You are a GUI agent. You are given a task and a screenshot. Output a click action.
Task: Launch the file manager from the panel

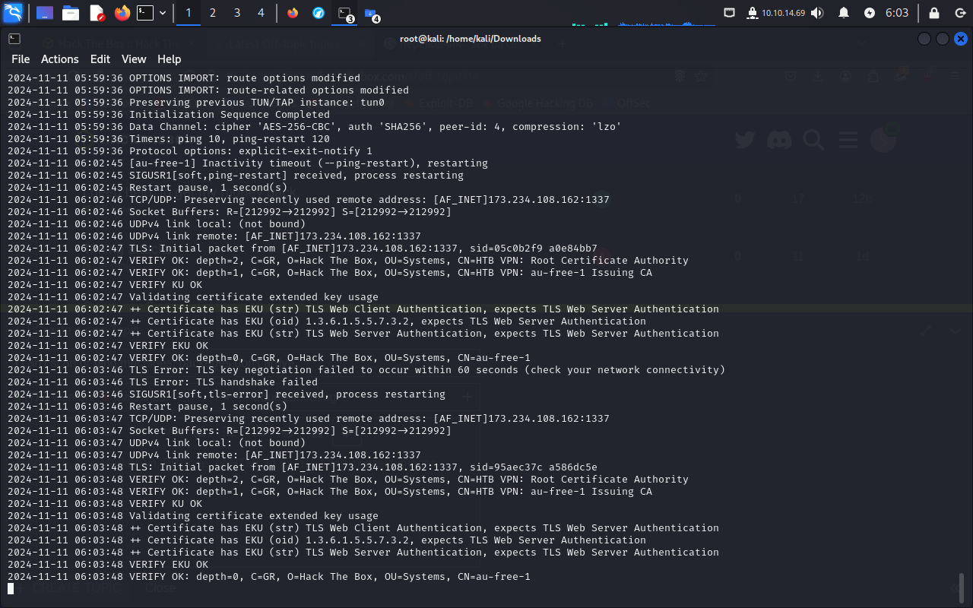pyautogui.click(x=71, y=13)
